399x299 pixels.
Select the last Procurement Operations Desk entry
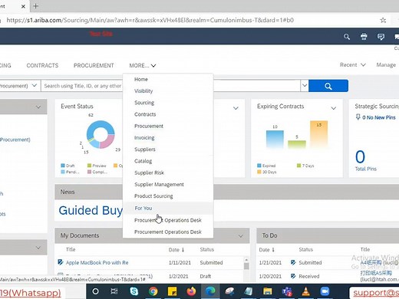168,232
